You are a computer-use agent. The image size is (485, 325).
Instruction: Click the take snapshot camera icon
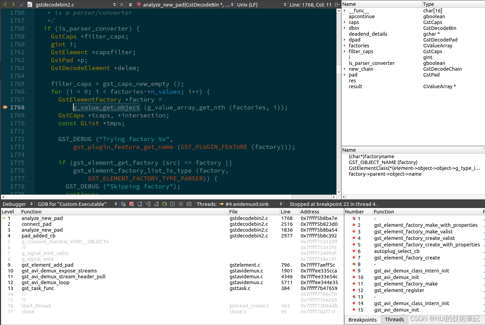(189, 204)
